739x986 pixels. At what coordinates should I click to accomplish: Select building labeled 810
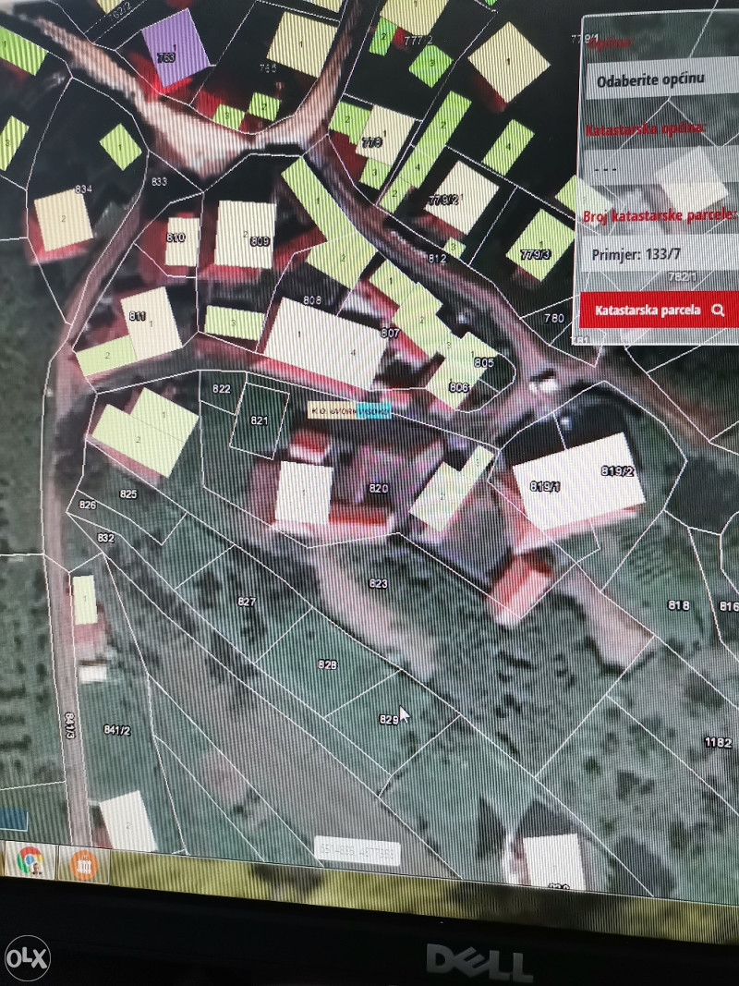(182, 241)
